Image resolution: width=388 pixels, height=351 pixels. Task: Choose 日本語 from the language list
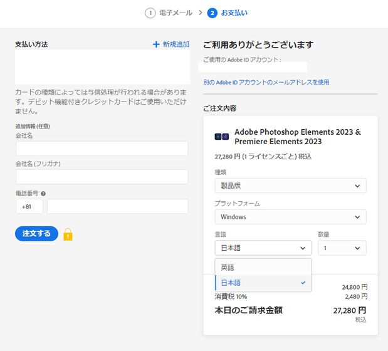click(x=263, y=283)
